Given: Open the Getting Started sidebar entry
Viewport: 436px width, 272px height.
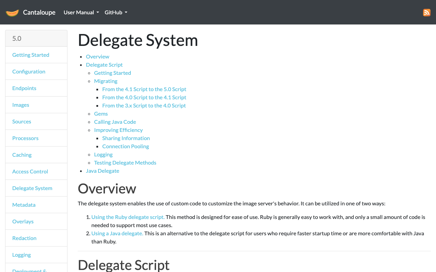Looking at the screenshot, I should [31, 55].
